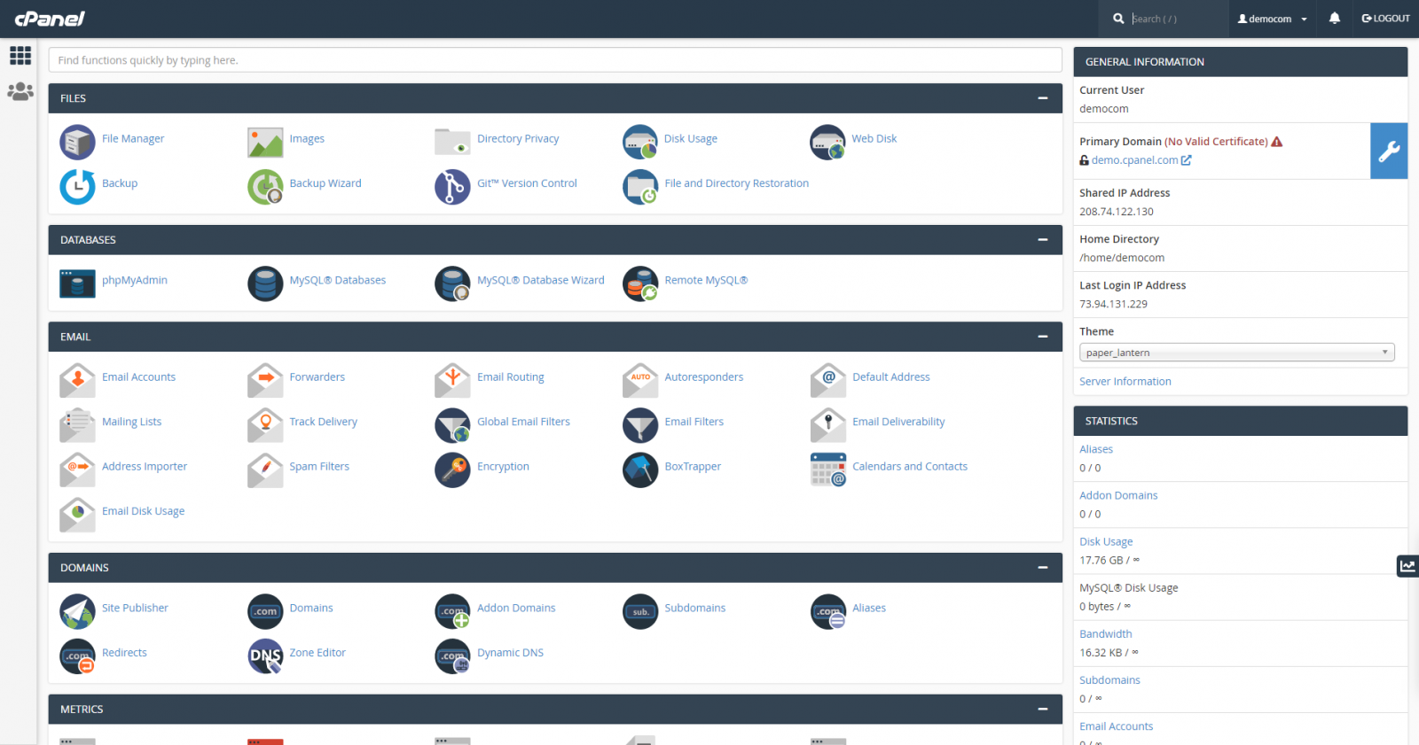
Task: Click the Site Publisher icon
Action: (x=77, y=611)
